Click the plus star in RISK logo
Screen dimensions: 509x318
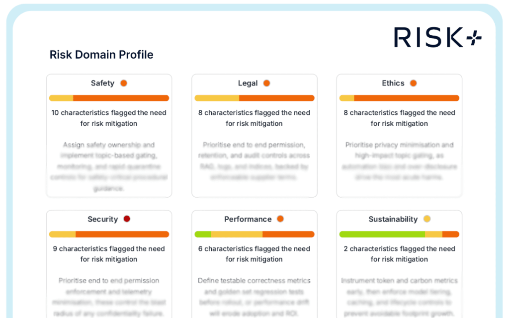point(474,38)
